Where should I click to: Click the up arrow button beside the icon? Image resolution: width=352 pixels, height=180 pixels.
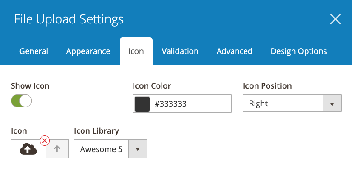57,149
